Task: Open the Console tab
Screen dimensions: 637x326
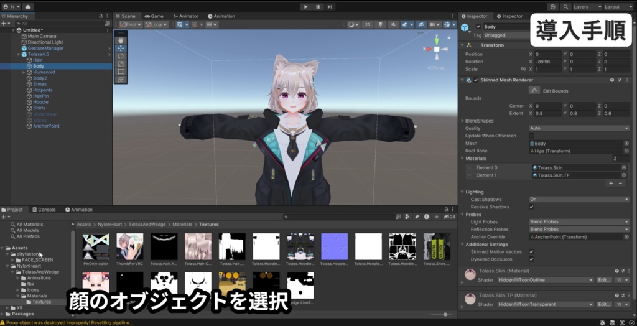Action: coord(44,210)
